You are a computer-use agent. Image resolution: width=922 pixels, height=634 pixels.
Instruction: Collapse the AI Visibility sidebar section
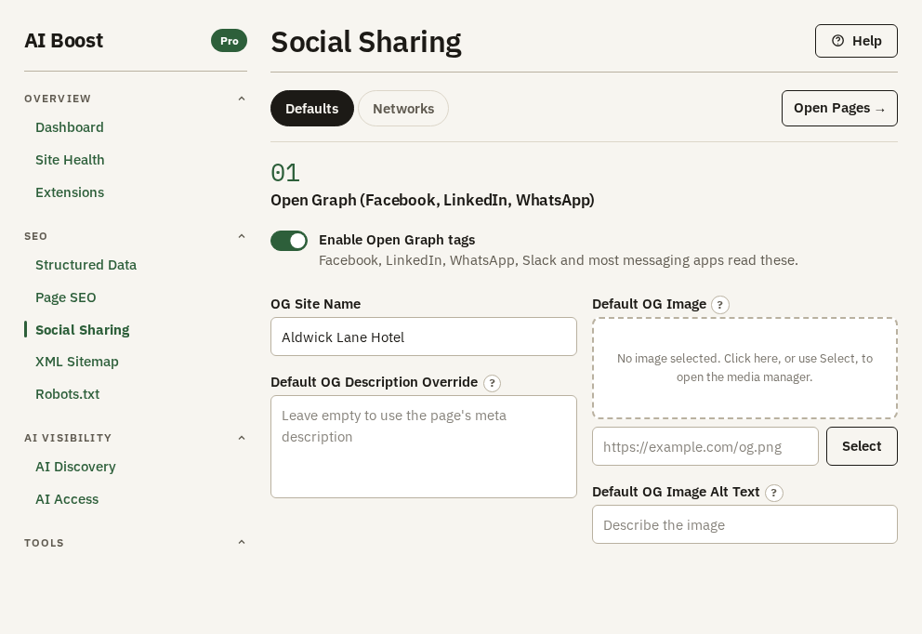[x=136, y=438]
